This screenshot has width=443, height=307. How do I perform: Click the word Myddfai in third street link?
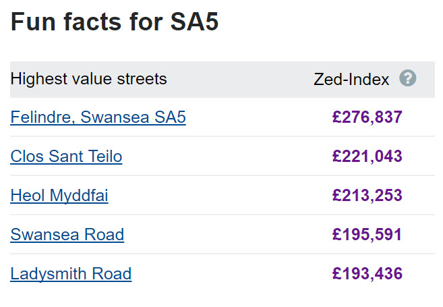click(79, 196)
